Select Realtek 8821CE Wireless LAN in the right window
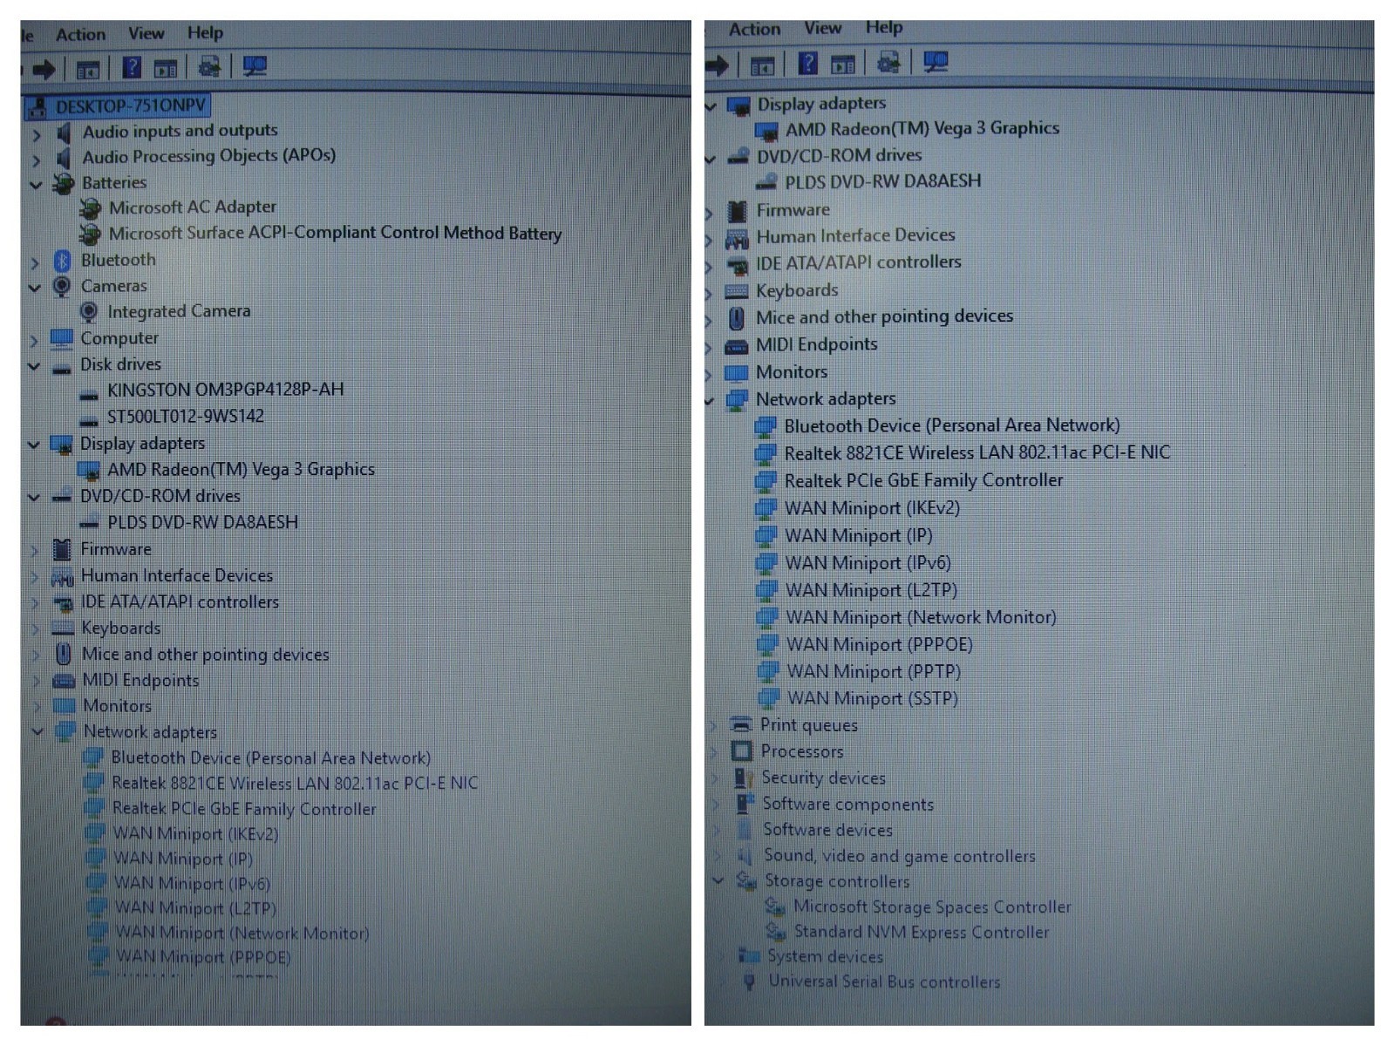 pyautogui.click(x=976, y=453)
